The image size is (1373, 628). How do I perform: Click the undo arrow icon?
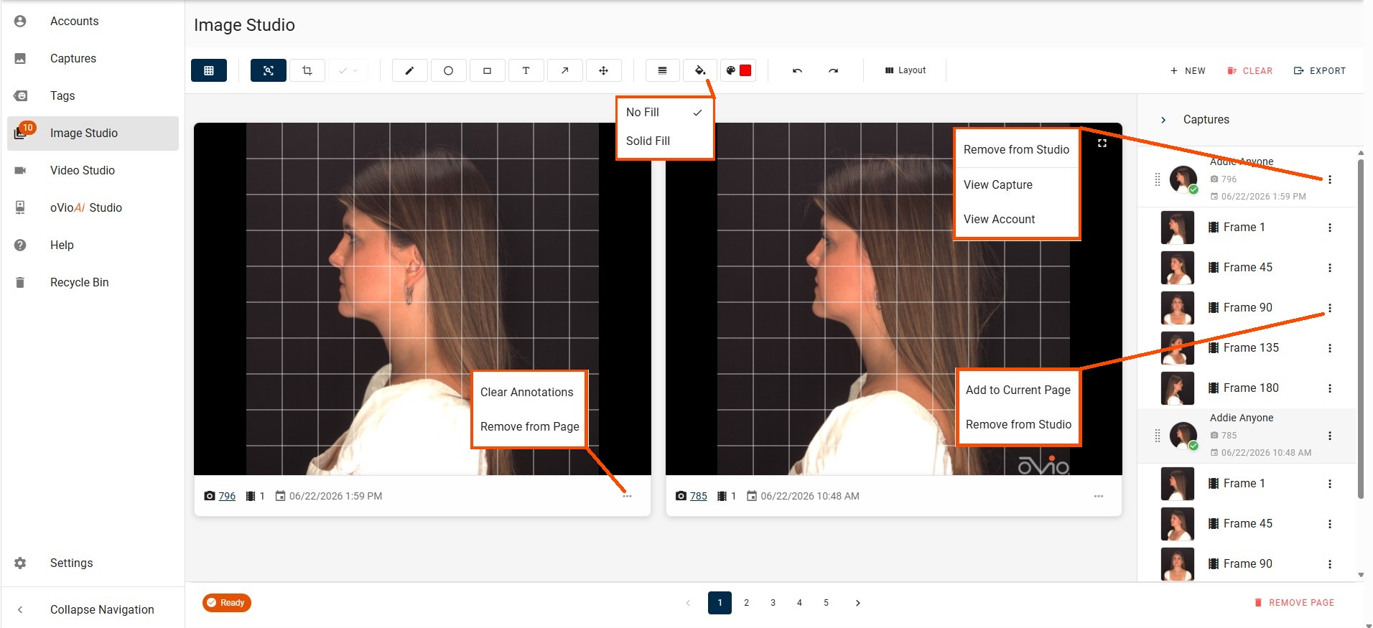click(797, 70)
